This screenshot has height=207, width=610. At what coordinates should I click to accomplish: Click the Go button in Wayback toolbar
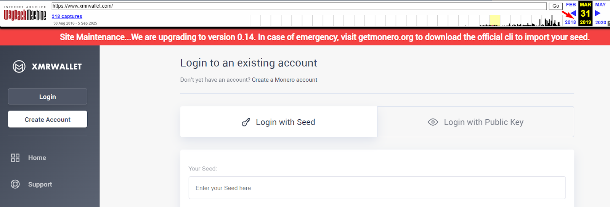pyautogui.click(x=555, y=6)
